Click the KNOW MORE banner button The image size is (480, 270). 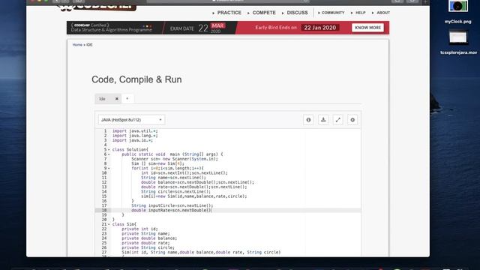367,28
